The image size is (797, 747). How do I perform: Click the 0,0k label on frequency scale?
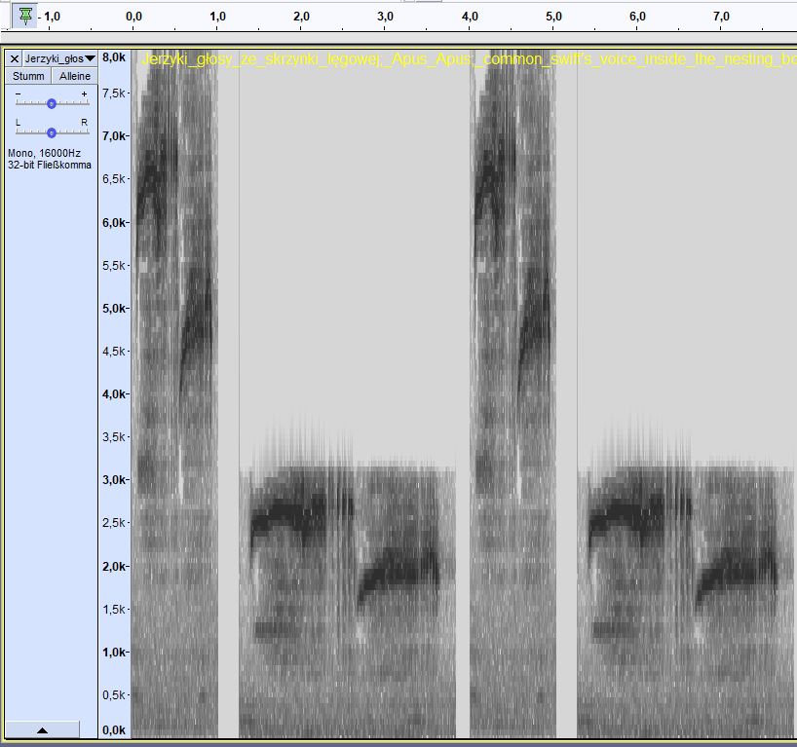coord(115,729)
